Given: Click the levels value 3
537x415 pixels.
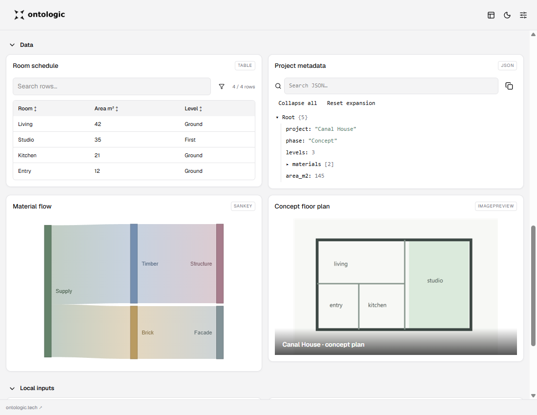Looking at the screenshot, I should point(313,152).
